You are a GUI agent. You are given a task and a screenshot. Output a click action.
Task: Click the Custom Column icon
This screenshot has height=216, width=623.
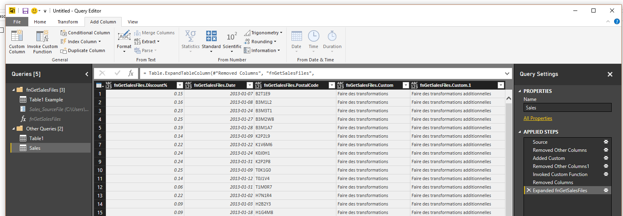(17, 37)
